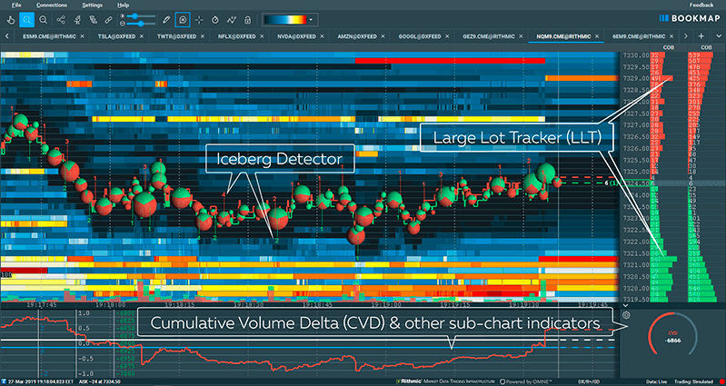Click the Feedback link

point(701,5)
